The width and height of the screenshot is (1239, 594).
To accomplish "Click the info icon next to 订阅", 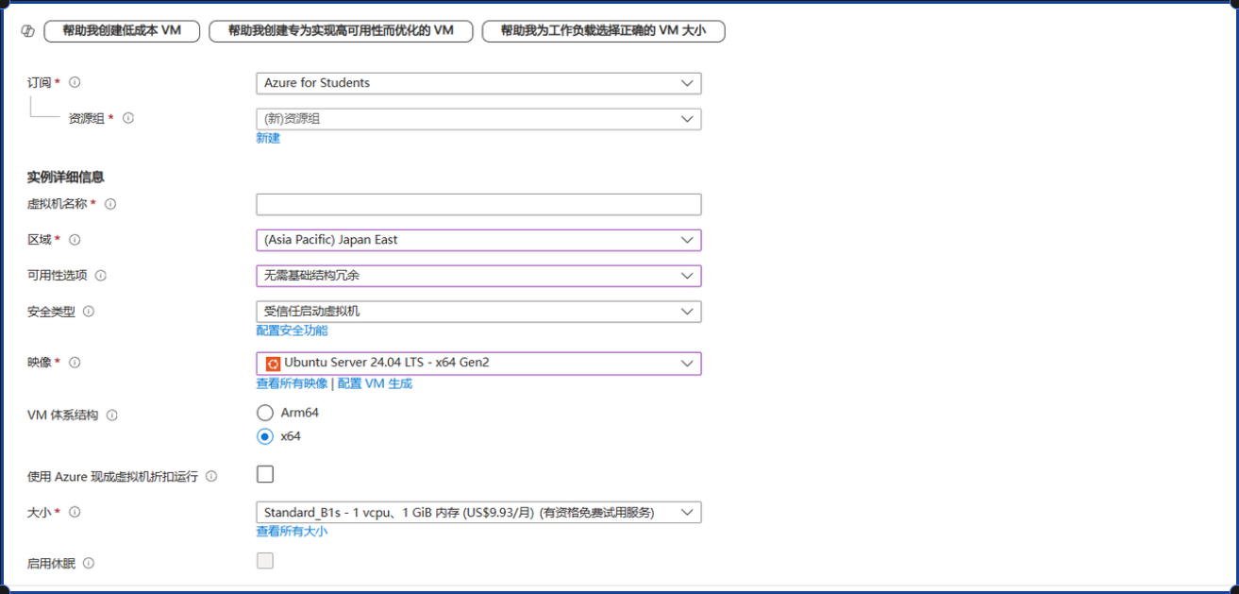I will pos(75,82).
